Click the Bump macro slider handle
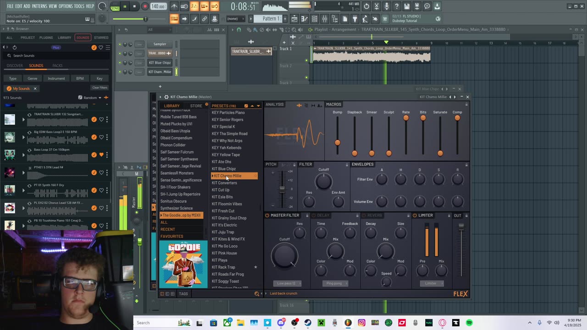This screenshot has height=330, width=587. (x=338, y=143)
